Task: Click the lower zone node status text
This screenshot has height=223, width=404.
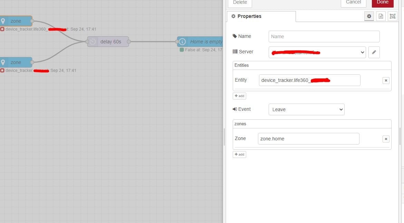Action: pyautogui.click(x=41, y=71)
